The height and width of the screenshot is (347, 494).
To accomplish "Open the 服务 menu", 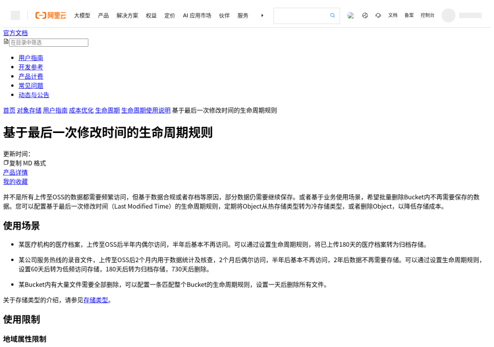I will click(x=243, y=15).
